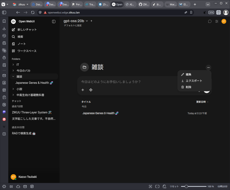Toggle the Open WebUI sidebar panel
Viewport: 230px width, 190px height.
point(54,22)
